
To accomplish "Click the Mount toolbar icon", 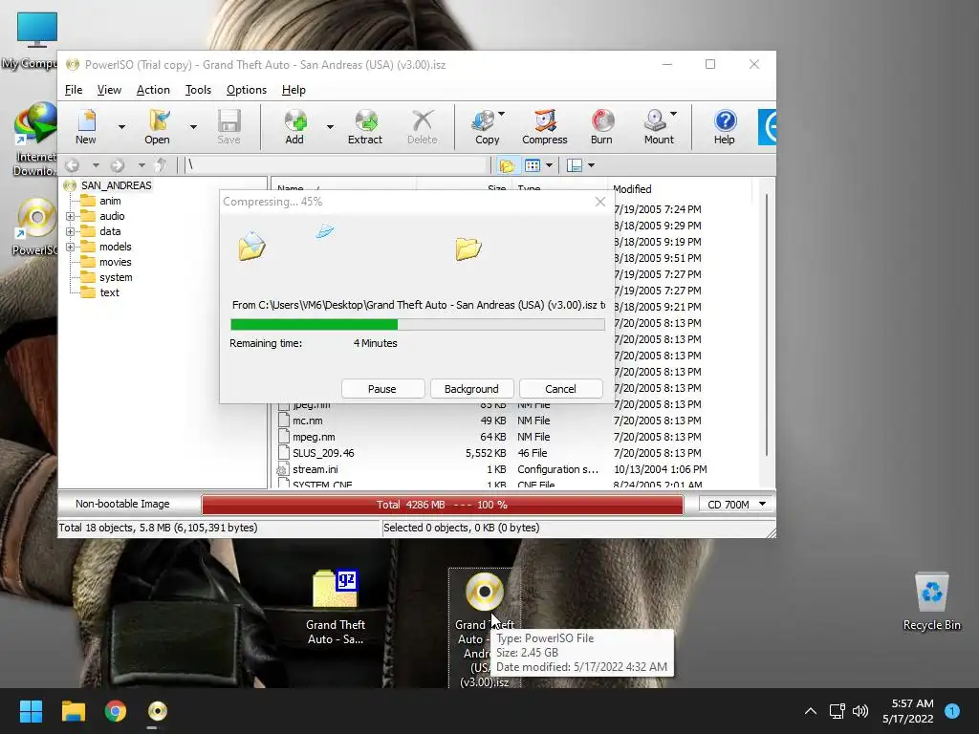I will point(659,127).
